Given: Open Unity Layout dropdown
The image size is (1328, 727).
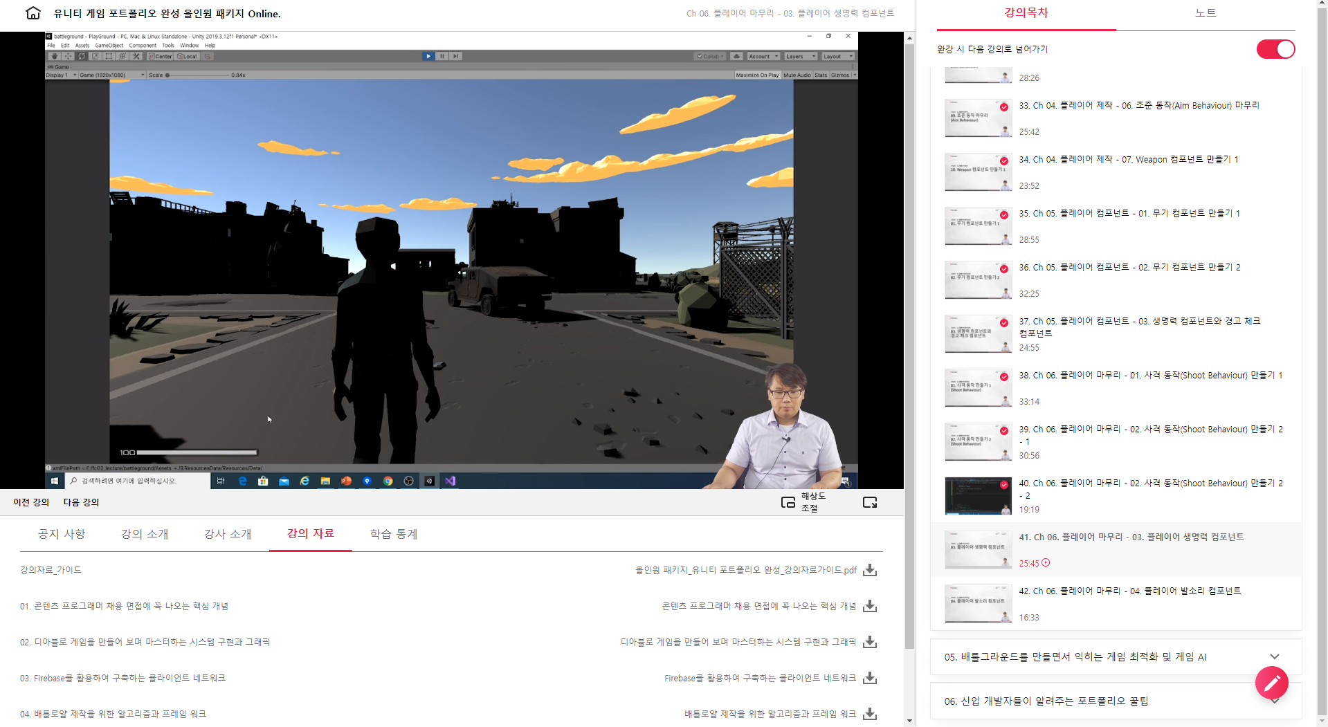Looking at the screenshot, I should 838,56.
